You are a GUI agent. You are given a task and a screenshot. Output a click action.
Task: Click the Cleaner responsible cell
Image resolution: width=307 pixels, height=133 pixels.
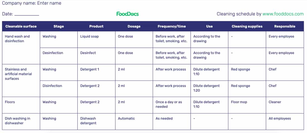coord(285,105)
